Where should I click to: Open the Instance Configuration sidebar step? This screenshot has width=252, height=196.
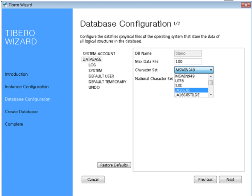pos(27,87)
